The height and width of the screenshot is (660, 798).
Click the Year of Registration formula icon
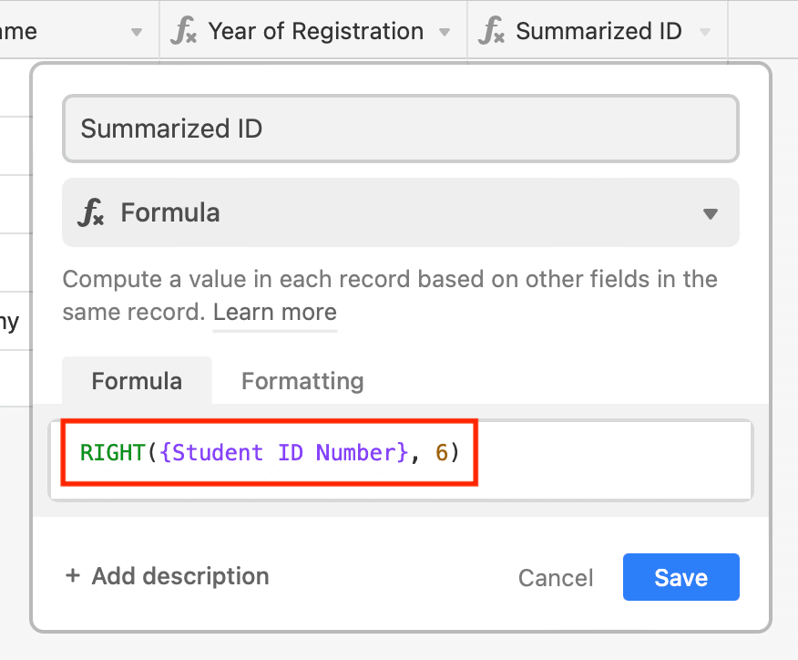184,31
